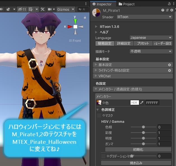The width and height of the screenshot is (176, 166).
Task: Open camera settings dropdown arrow
Action: click(x=54, y=9)
